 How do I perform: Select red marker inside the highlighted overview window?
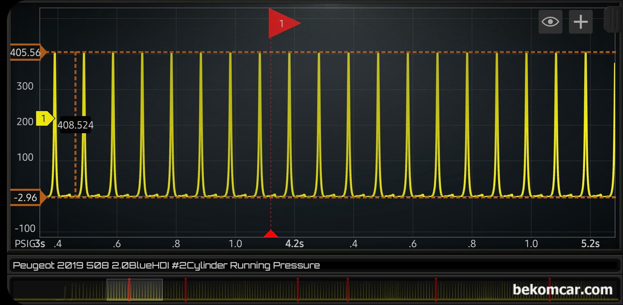[129, 289]
